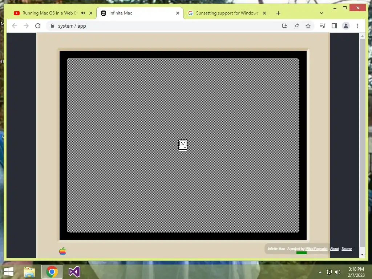Expand the tab search dropdown
This screenshot has width=372, height=279.
[x=321, y=13]
